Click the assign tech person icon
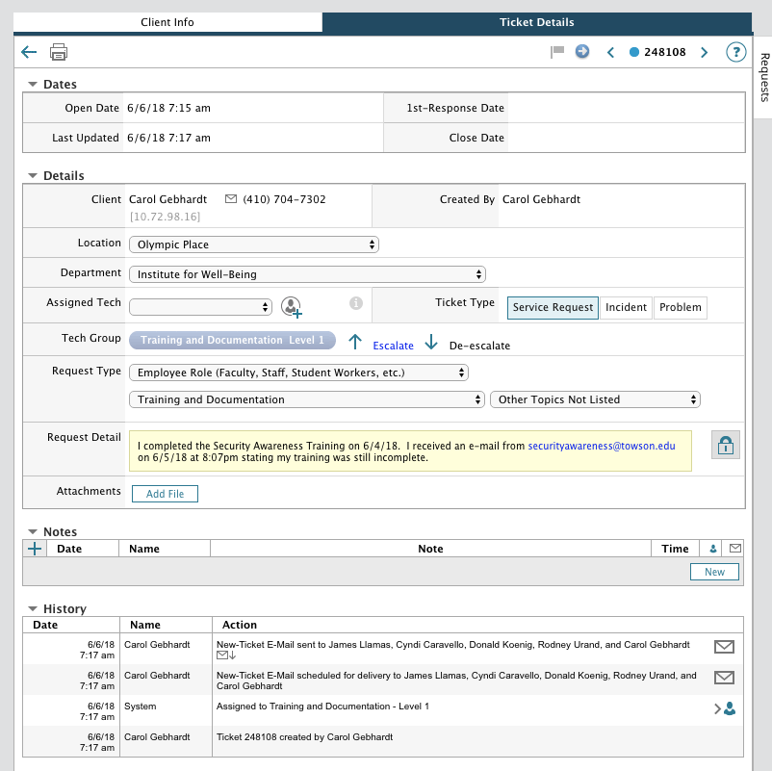Image resolution: width=772 pixels, height=771 pixels. click(291, 307)
